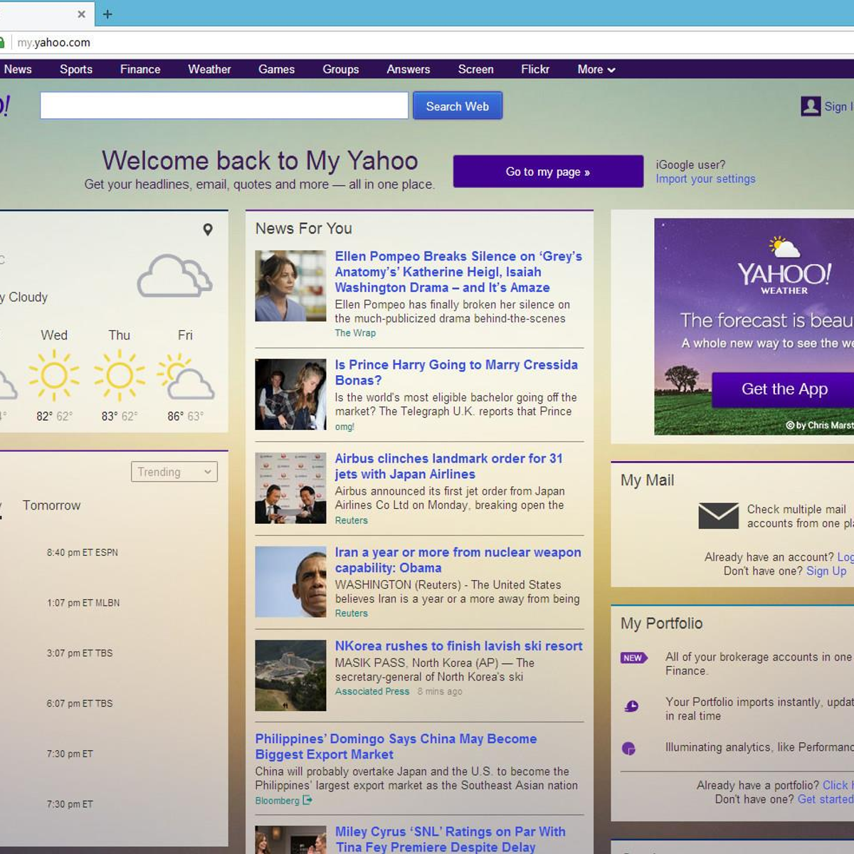Open the Sign Up link in My Mail

tap(826, 571)
